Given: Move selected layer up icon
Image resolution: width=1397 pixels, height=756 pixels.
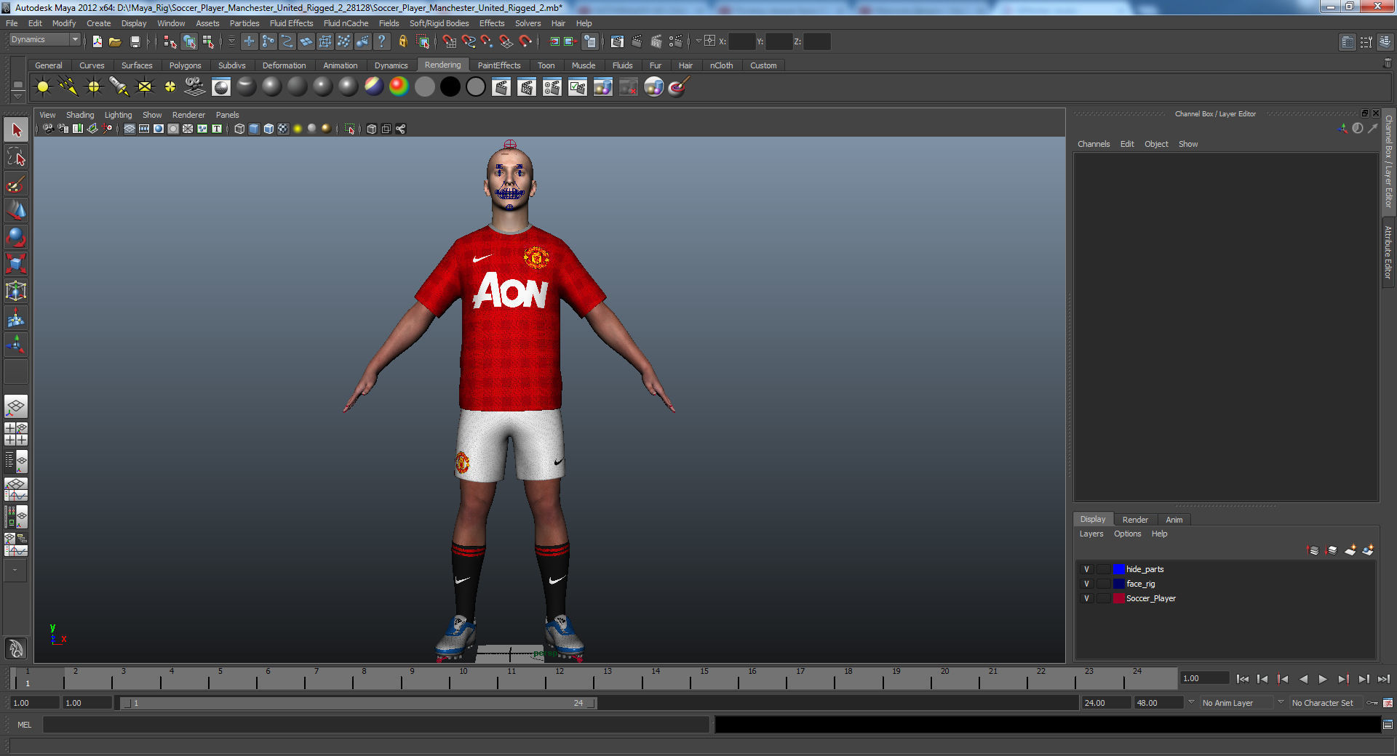Looking at the screenshot, I should (1313, 550).
